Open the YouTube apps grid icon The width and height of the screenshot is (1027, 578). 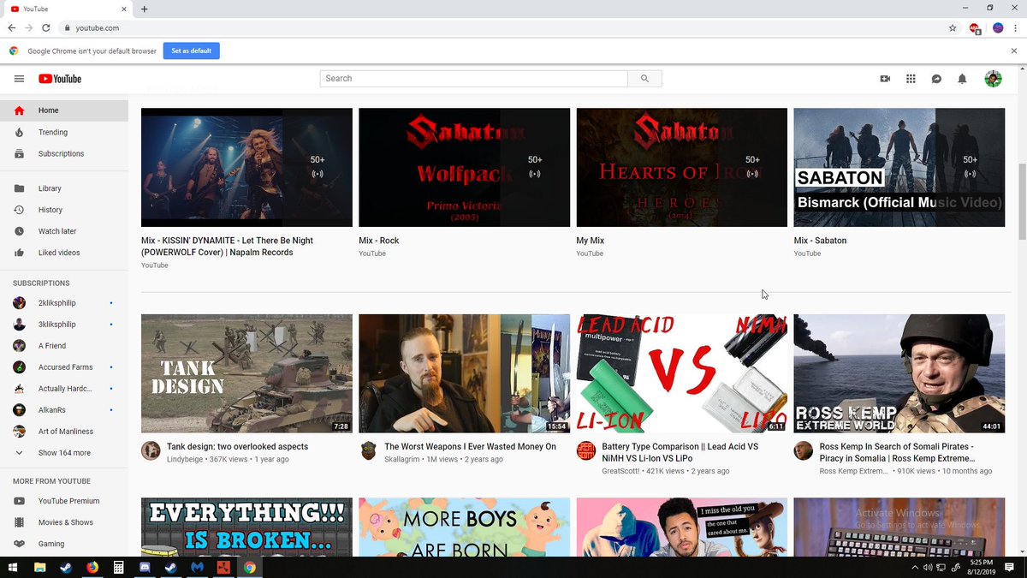pos(911,79)
